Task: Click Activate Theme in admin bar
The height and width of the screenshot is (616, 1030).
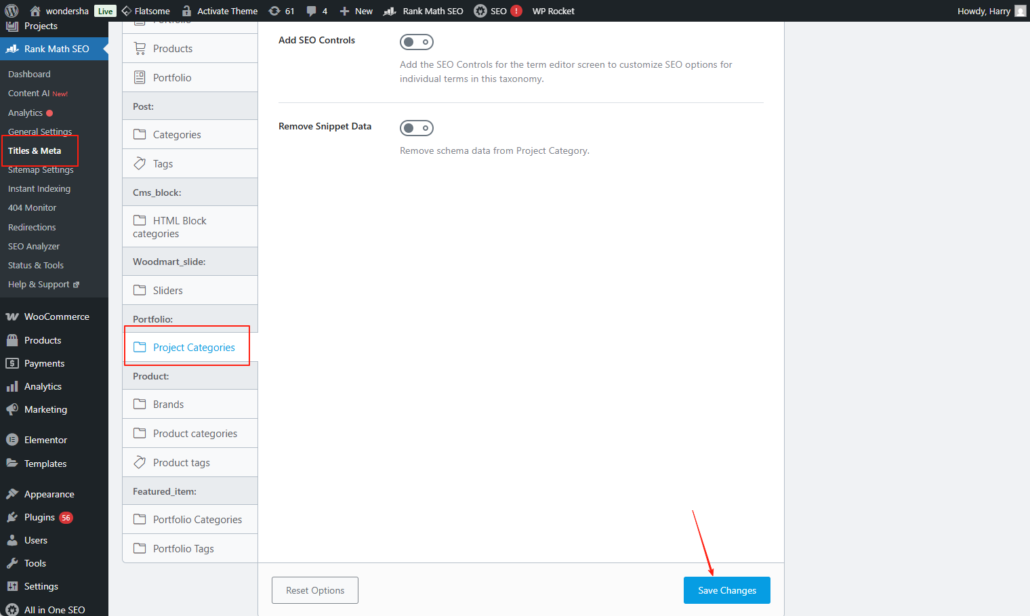Action: [220, 11]
